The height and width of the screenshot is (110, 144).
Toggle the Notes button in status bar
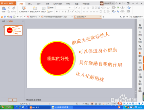86,104
